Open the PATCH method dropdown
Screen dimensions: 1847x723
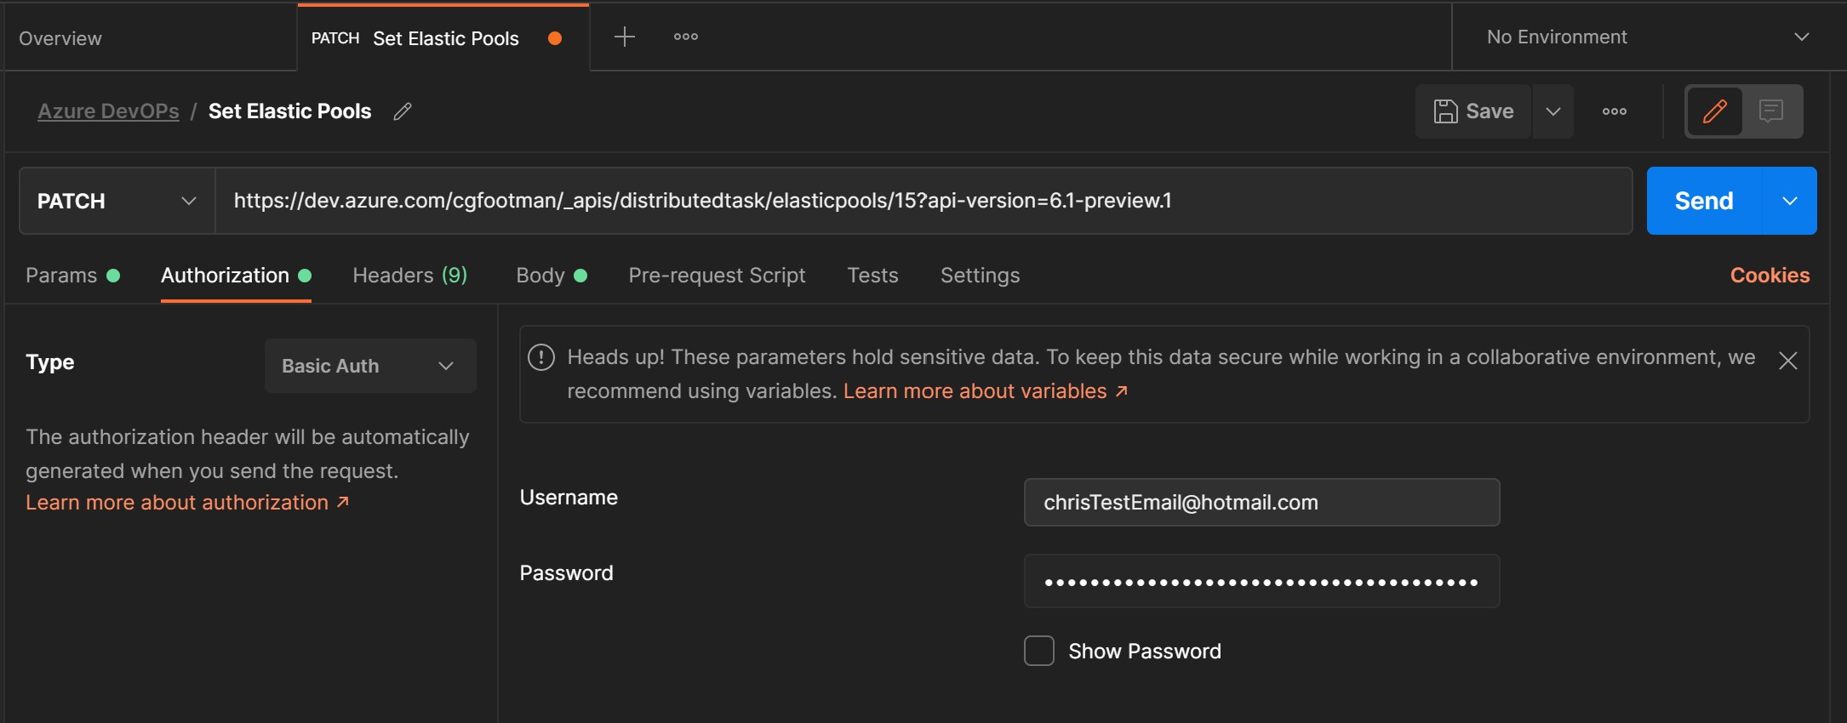tap(117, 201)
